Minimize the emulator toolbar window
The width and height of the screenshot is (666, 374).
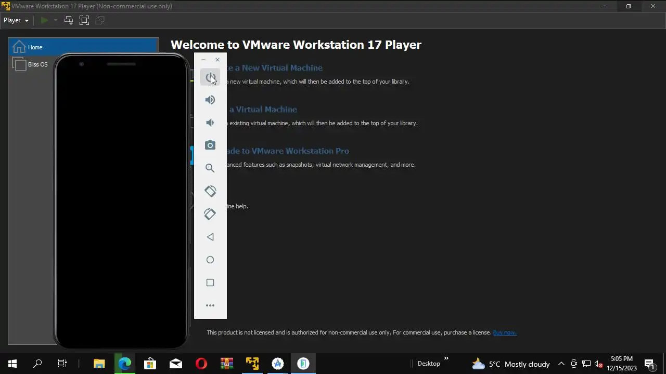203,60
